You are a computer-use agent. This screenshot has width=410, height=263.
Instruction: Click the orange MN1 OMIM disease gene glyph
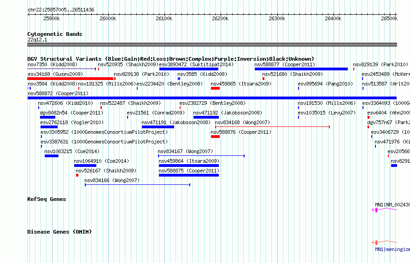tap(384, 242)
